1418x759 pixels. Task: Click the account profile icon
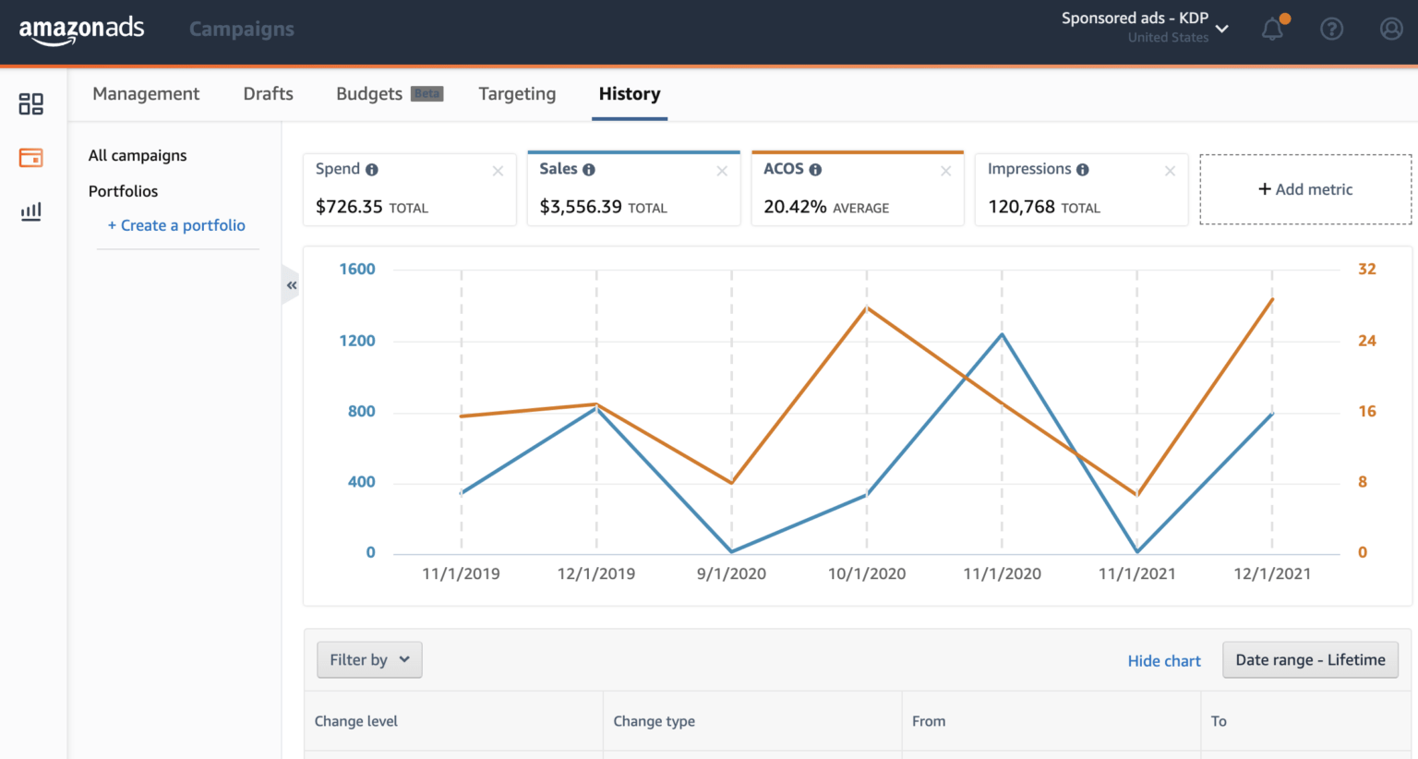pos(1390,29)
